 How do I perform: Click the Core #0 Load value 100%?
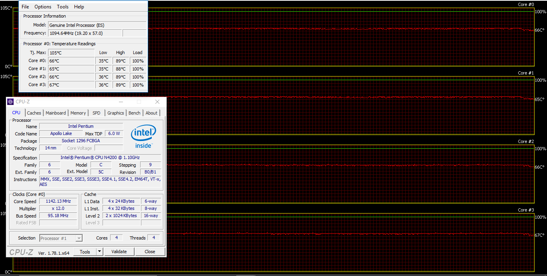(x=138, y=61)
